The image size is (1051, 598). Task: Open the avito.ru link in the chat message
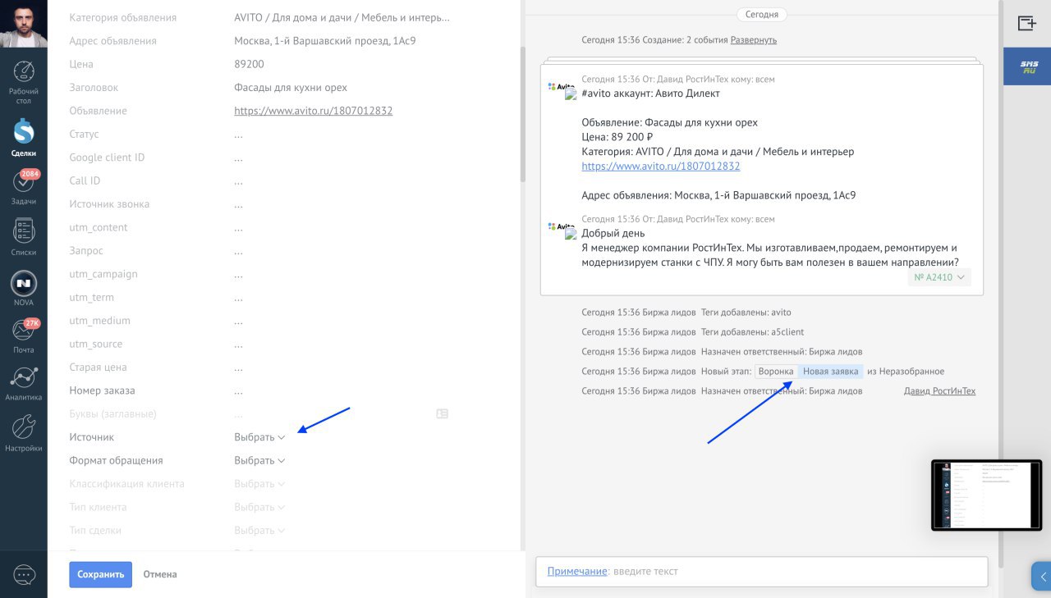(661, 166)
